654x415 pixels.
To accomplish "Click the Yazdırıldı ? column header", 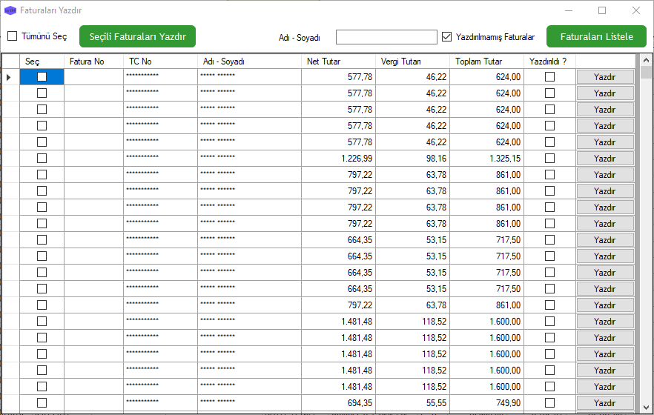I will [549, 62].
